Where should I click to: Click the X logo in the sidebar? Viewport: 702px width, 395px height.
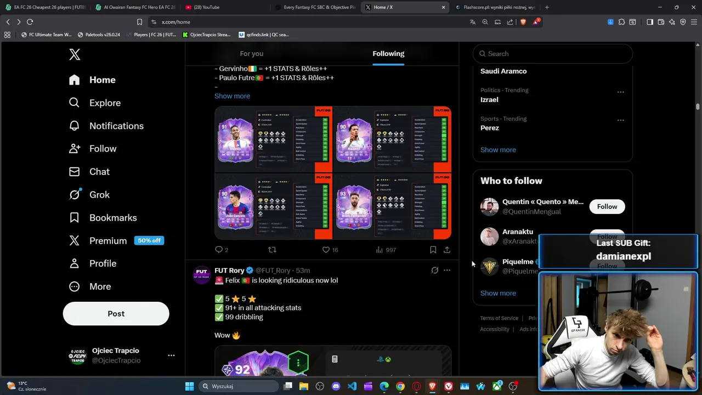[75, 54]
